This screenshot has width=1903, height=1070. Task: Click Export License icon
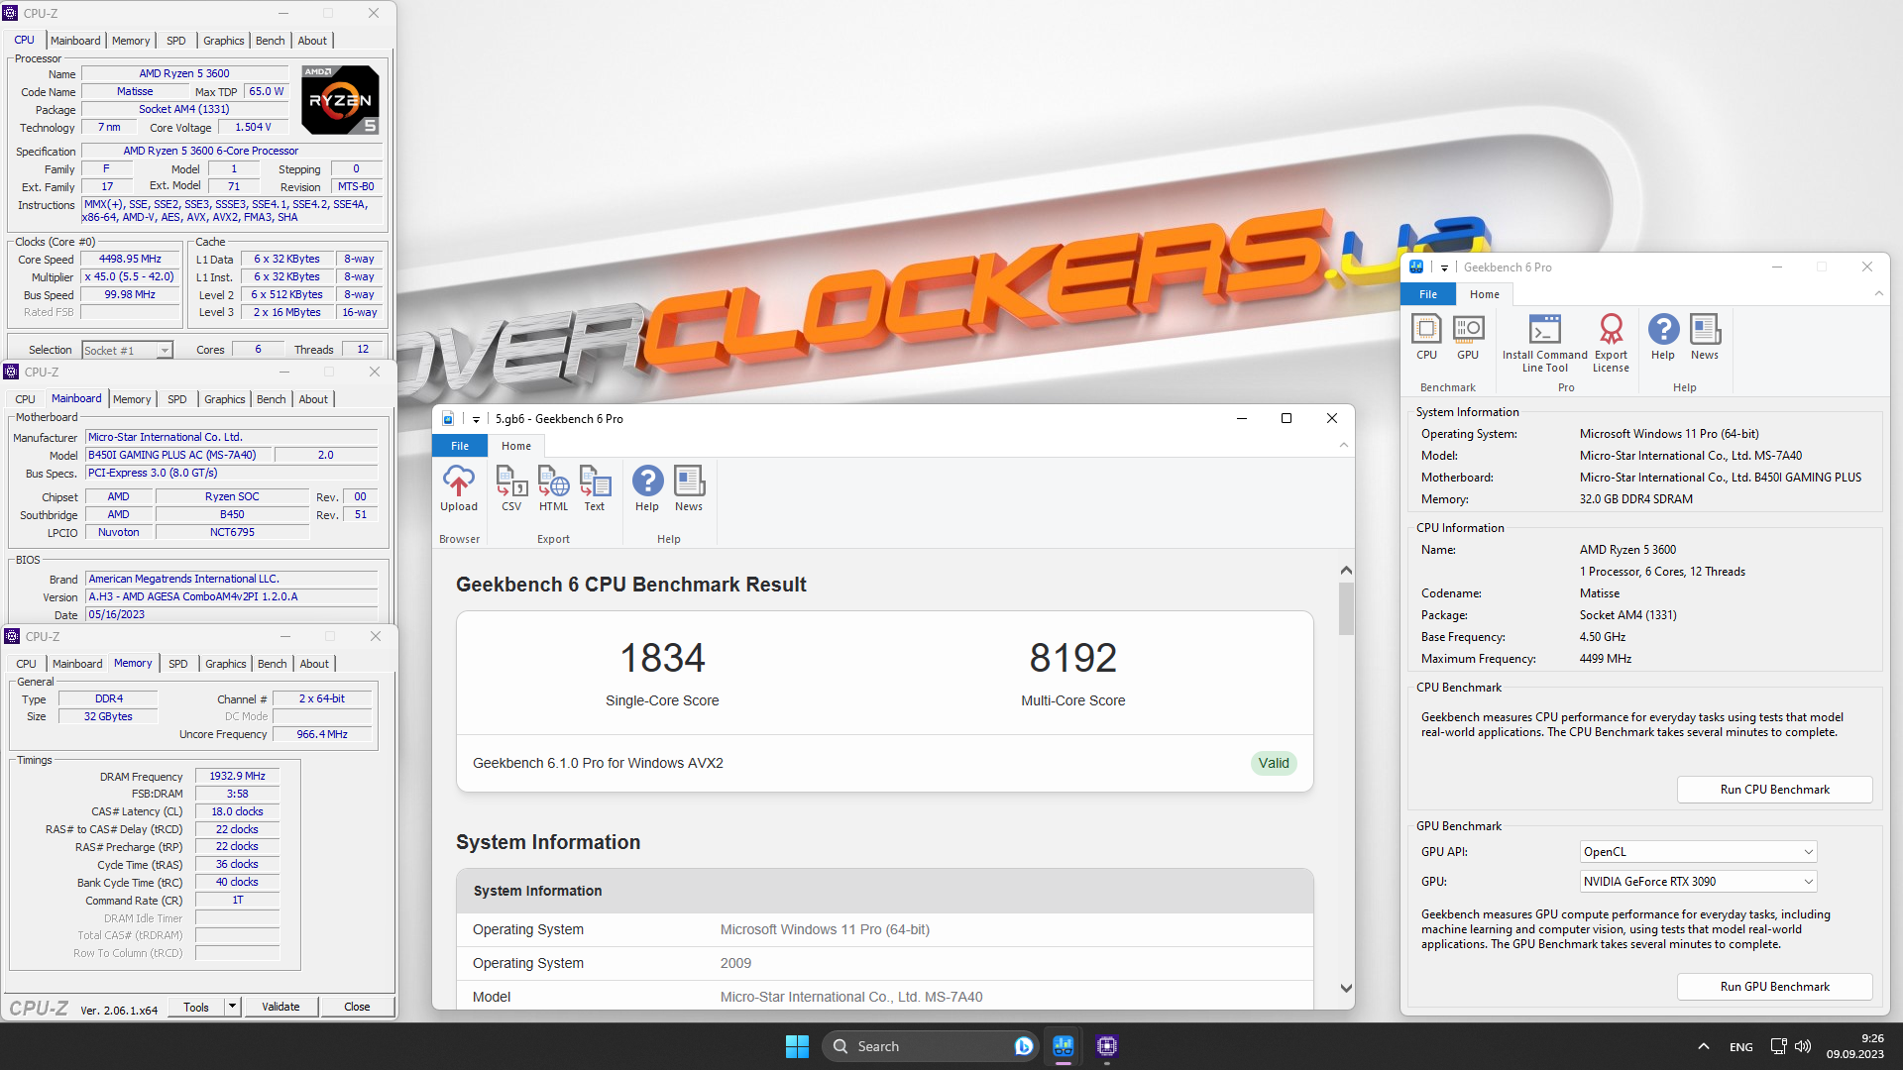pos(1611,343)
